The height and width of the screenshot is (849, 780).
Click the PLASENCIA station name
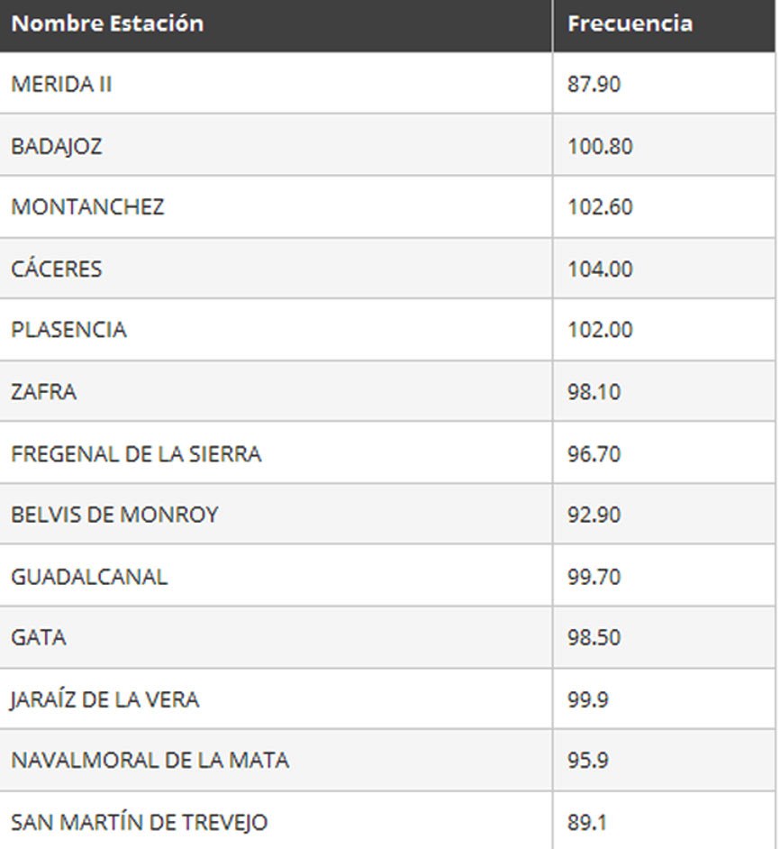point(68,330)
